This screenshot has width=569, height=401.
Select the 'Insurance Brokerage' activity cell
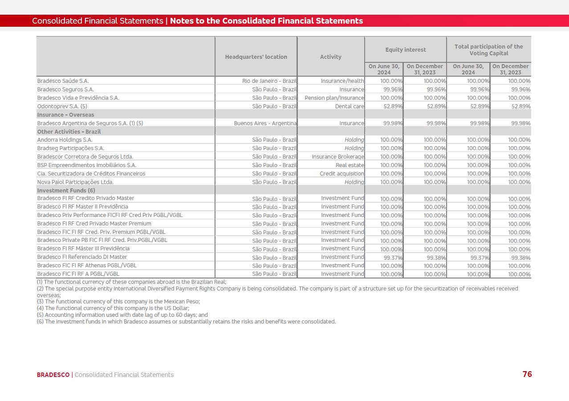(337, 157)
